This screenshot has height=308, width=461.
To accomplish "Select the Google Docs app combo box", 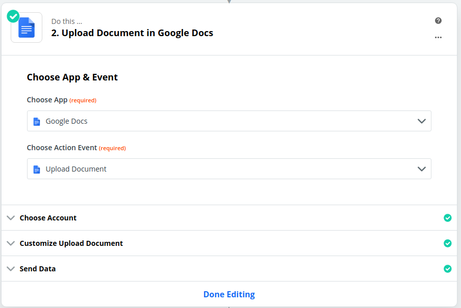I will (x=229, y=121).
